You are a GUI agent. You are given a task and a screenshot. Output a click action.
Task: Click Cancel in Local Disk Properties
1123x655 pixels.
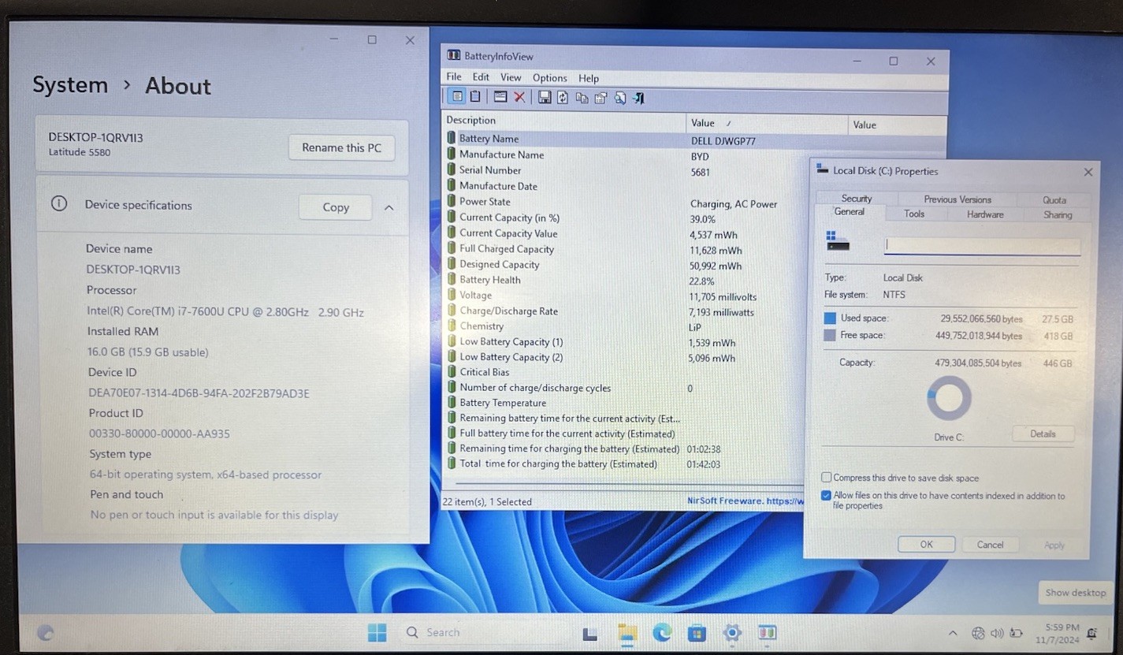(x=990, y=544)
